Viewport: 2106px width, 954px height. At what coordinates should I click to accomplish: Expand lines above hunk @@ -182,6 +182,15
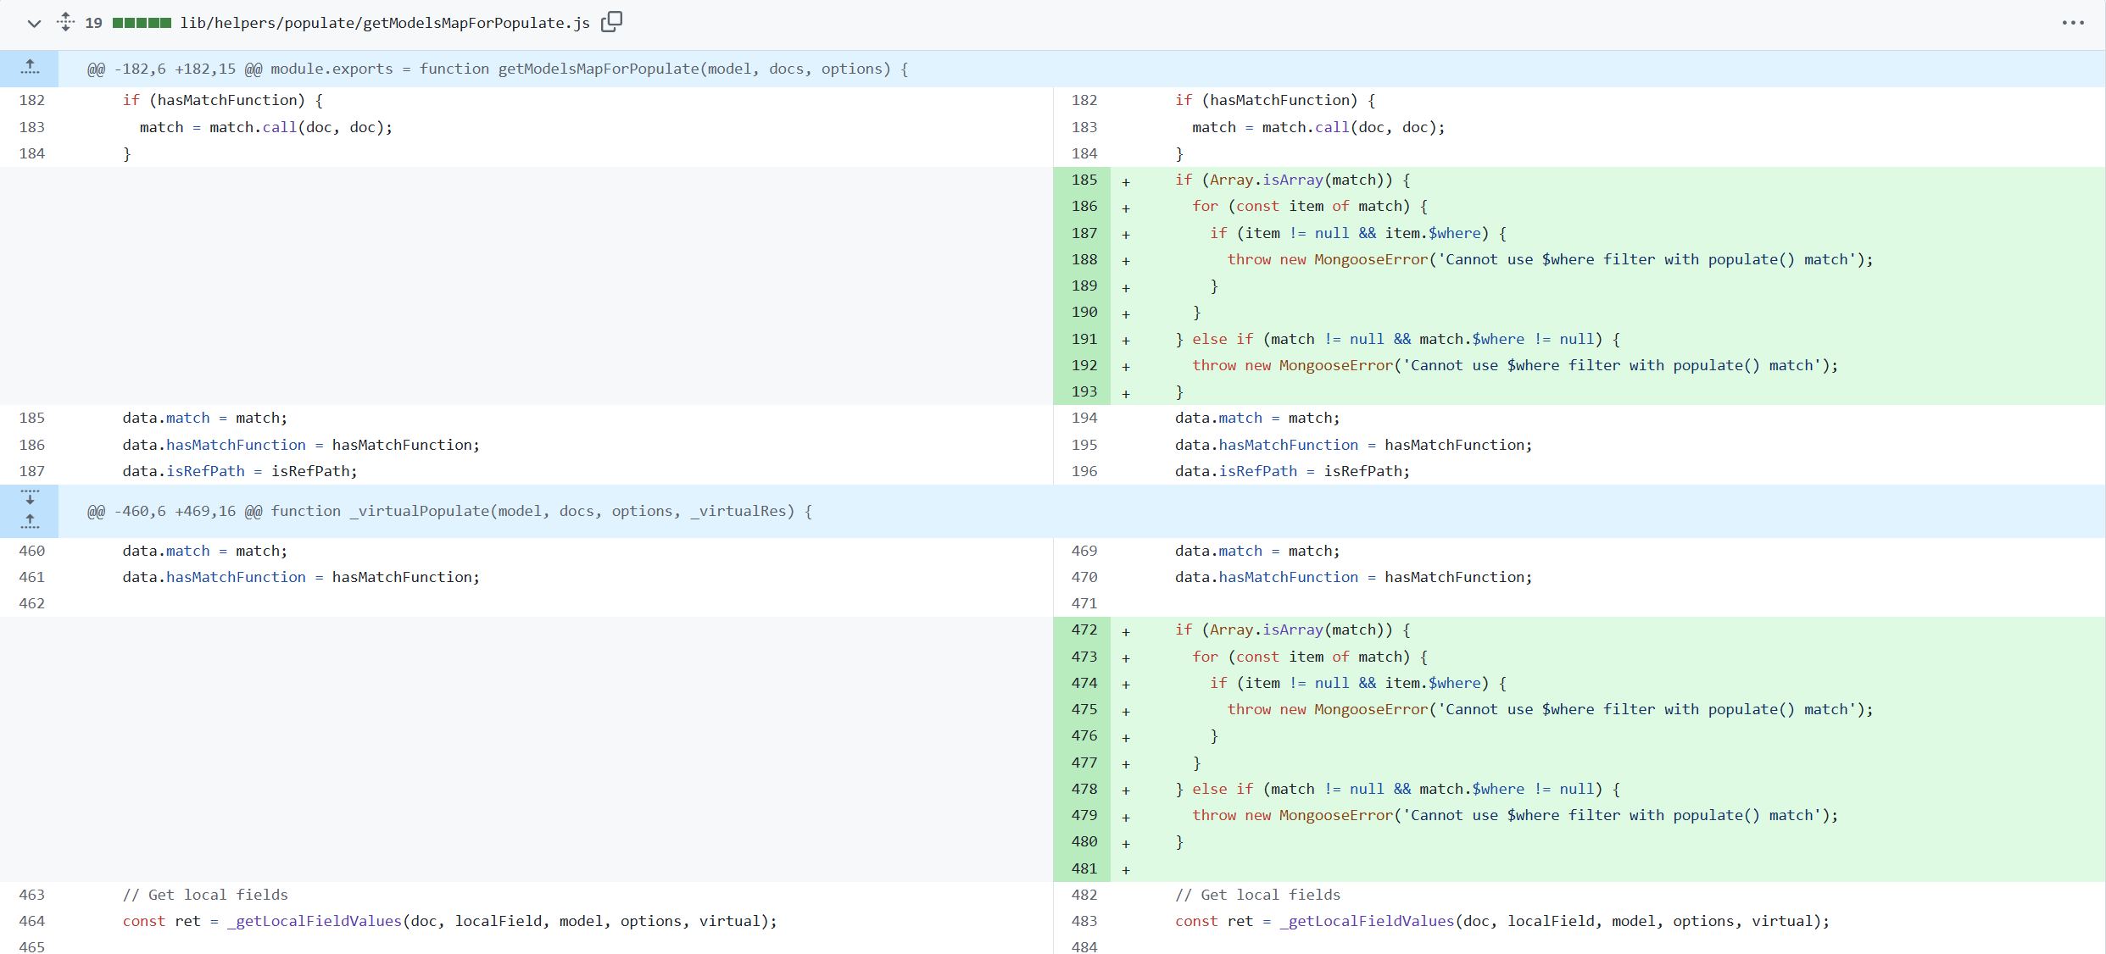point(30,68)
